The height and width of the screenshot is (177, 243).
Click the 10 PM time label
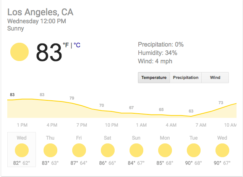(112, 125)
